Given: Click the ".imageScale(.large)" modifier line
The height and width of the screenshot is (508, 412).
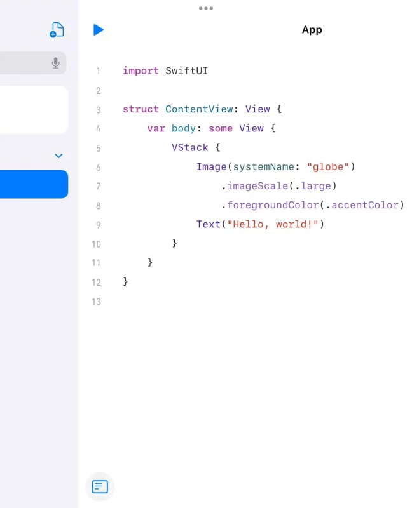Looking at the screenshot, I should coord(279,185).
